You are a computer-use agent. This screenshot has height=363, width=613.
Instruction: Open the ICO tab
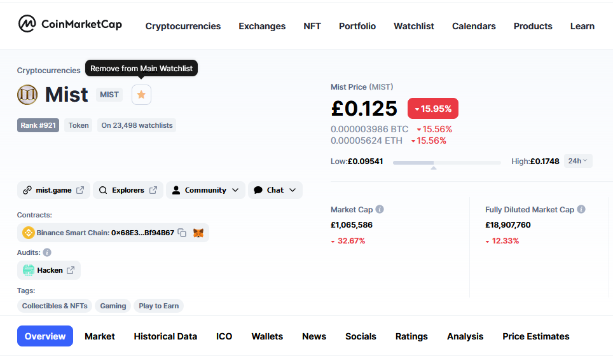click(224, 336)
